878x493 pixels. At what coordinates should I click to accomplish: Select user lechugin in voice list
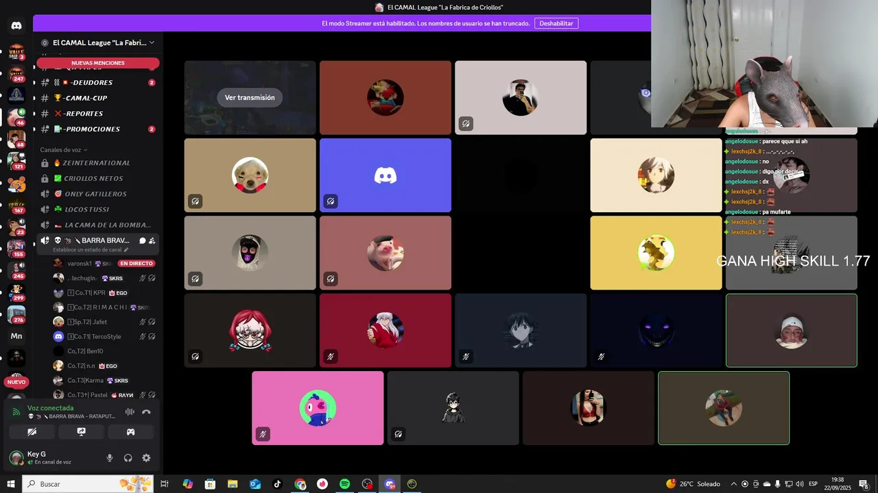(x=105, y=278)
